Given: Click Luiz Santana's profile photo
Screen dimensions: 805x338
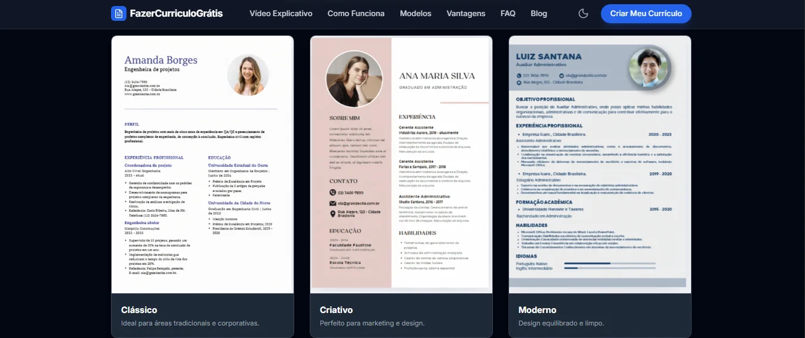Looking at the screenshot, I should click(x=649, y=67).
